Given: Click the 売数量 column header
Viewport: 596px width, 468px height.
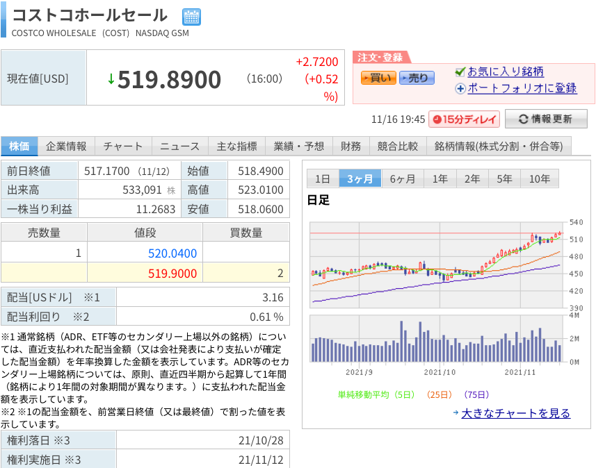Looking at the screenshot, I should click(x=44, y=233).
